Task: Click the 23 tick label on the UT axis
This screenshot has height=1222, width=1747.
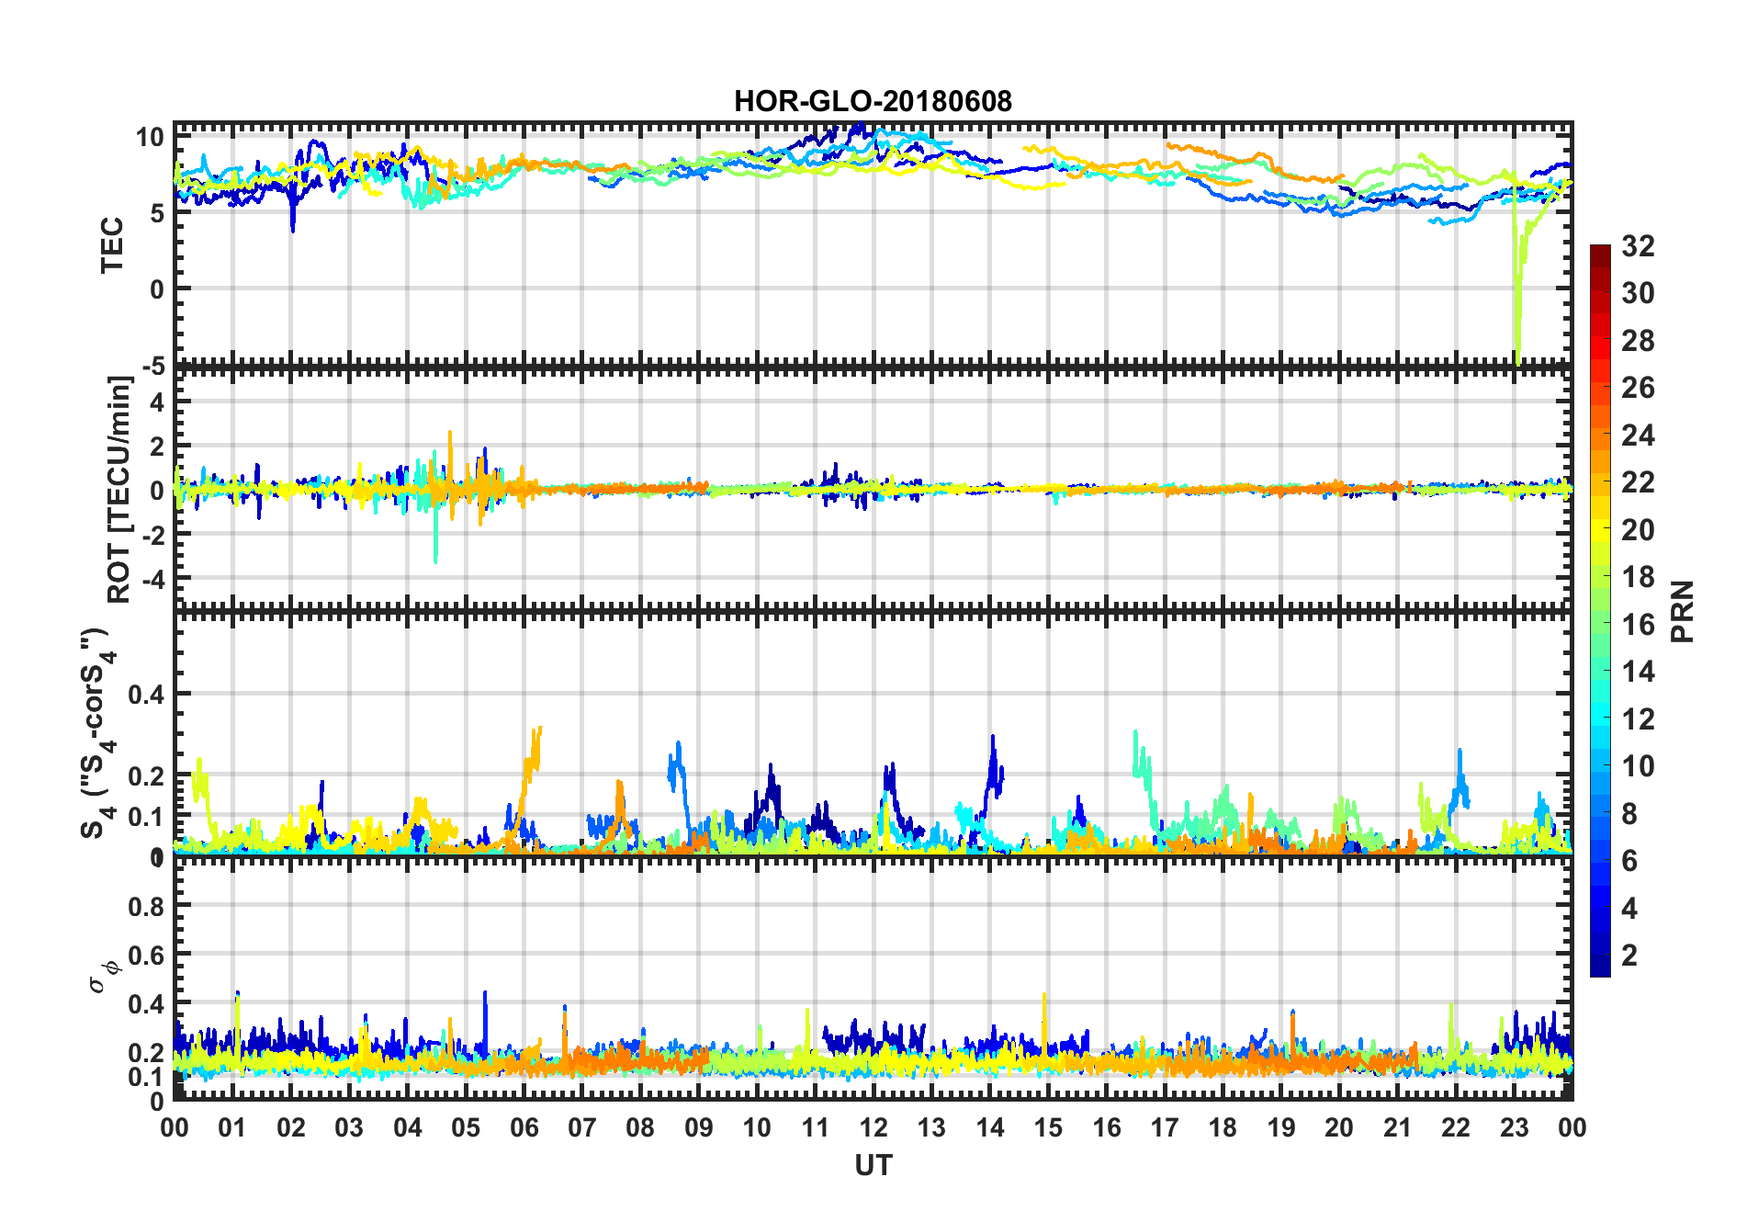Action: pyautogui.click(x=1514, y=1127)
